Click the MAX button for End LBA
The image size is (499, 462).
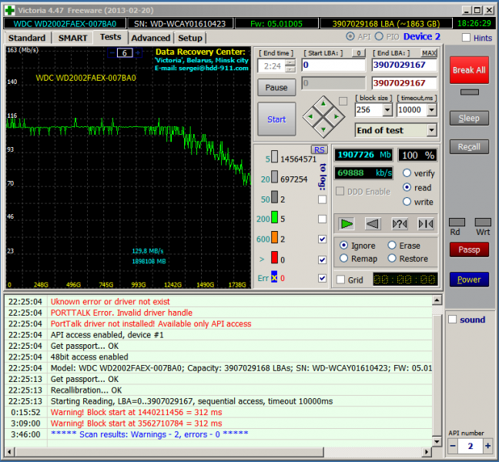pyautogui.click(x=429, y=52)
